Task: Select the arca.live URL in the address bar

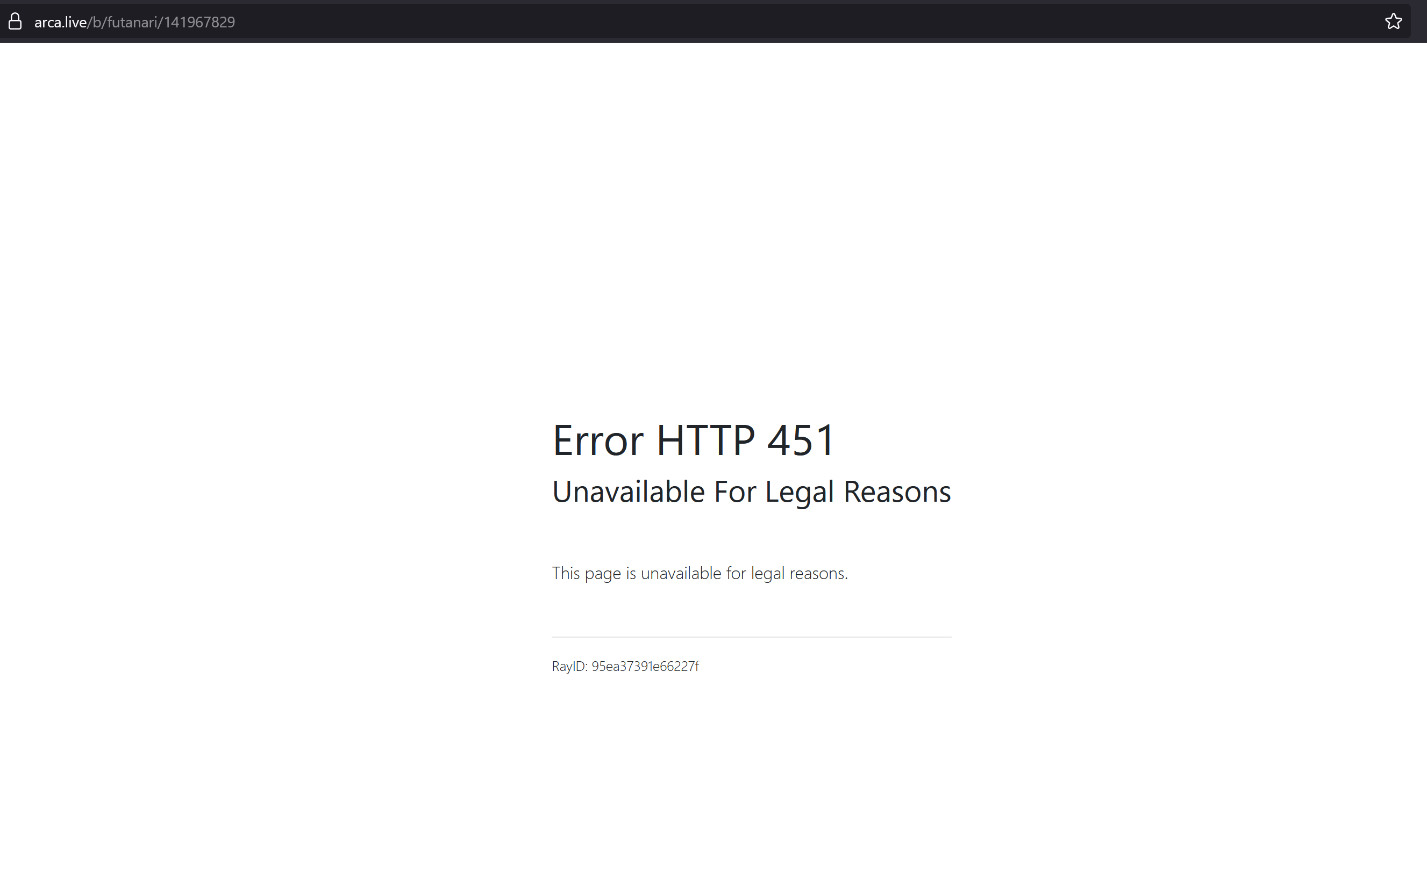Action: tap(134, 23)
